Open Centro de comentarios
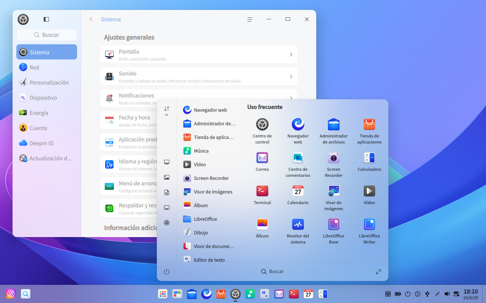Viewport: 486px width, 303px height. [x=298, y=158]
